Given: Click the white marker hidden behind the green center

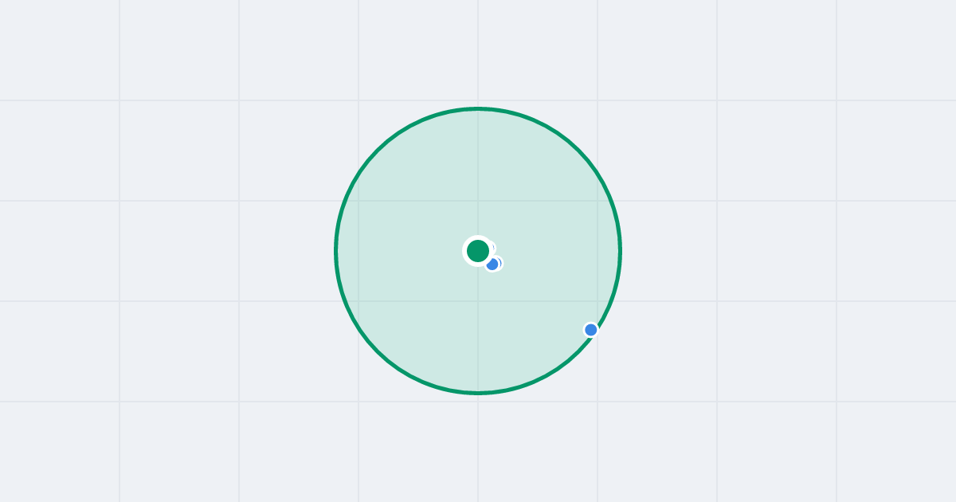Looking at the screenshot, I should [x=489, y=248].
